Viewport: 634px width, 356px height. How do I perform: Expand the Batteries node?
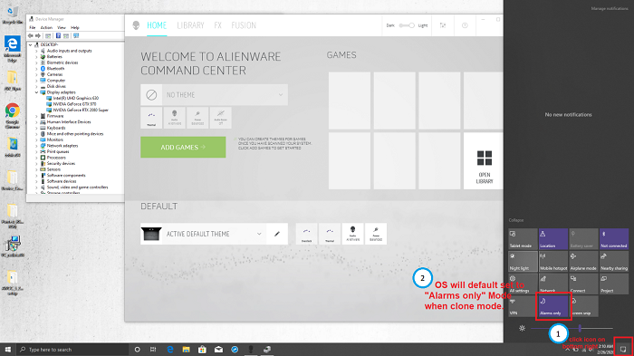(36, 57)
